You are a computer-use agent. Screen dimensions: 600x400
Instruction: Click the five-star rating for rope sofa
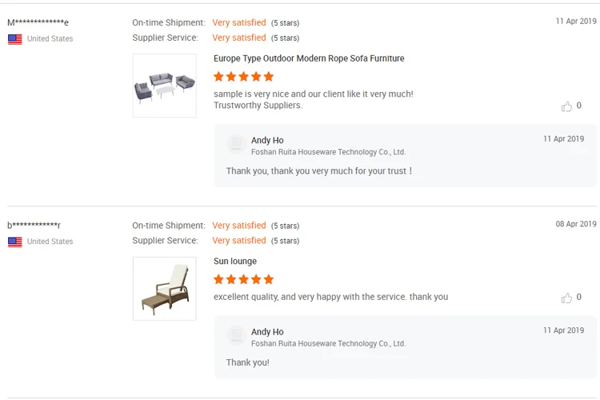(x=243, y=77)
